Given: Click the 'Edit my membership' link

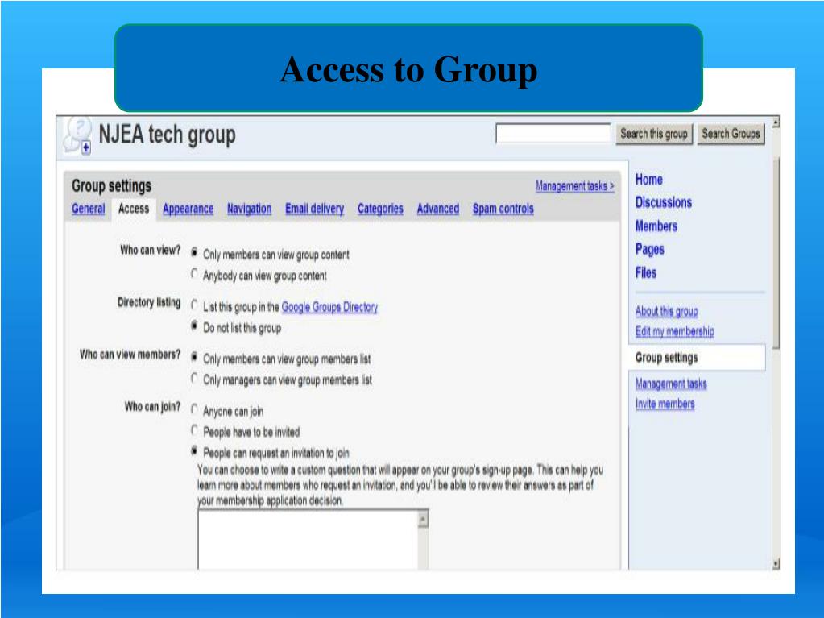Looking at the screenshot, I should point(675,332).
